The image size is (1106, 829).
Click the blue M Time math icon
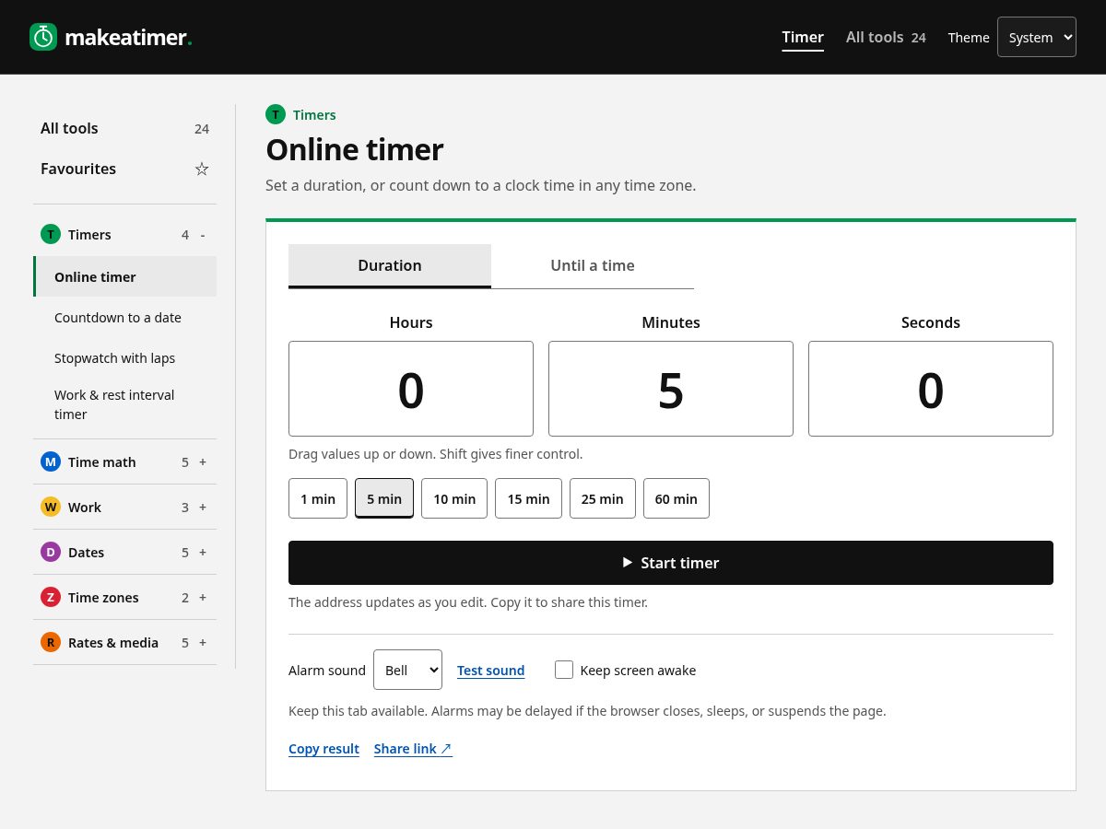click(51, 461)
